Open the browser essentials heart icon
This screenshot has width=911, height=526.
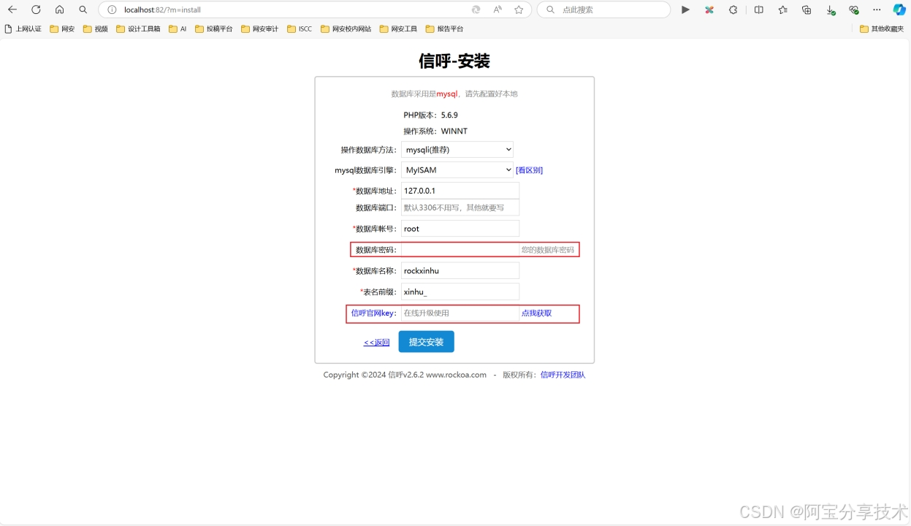pos(853,10)
